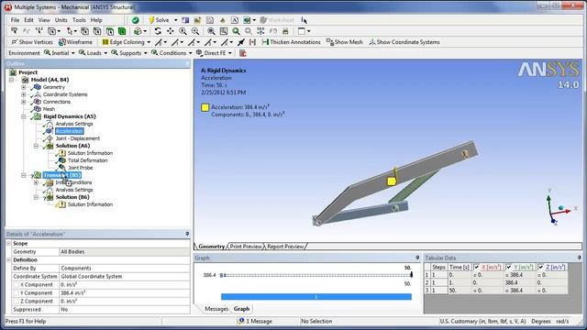The width and height of the screenshot is (587, 330).
Task: Select the Pan tool icon
Action: [170, 31]
